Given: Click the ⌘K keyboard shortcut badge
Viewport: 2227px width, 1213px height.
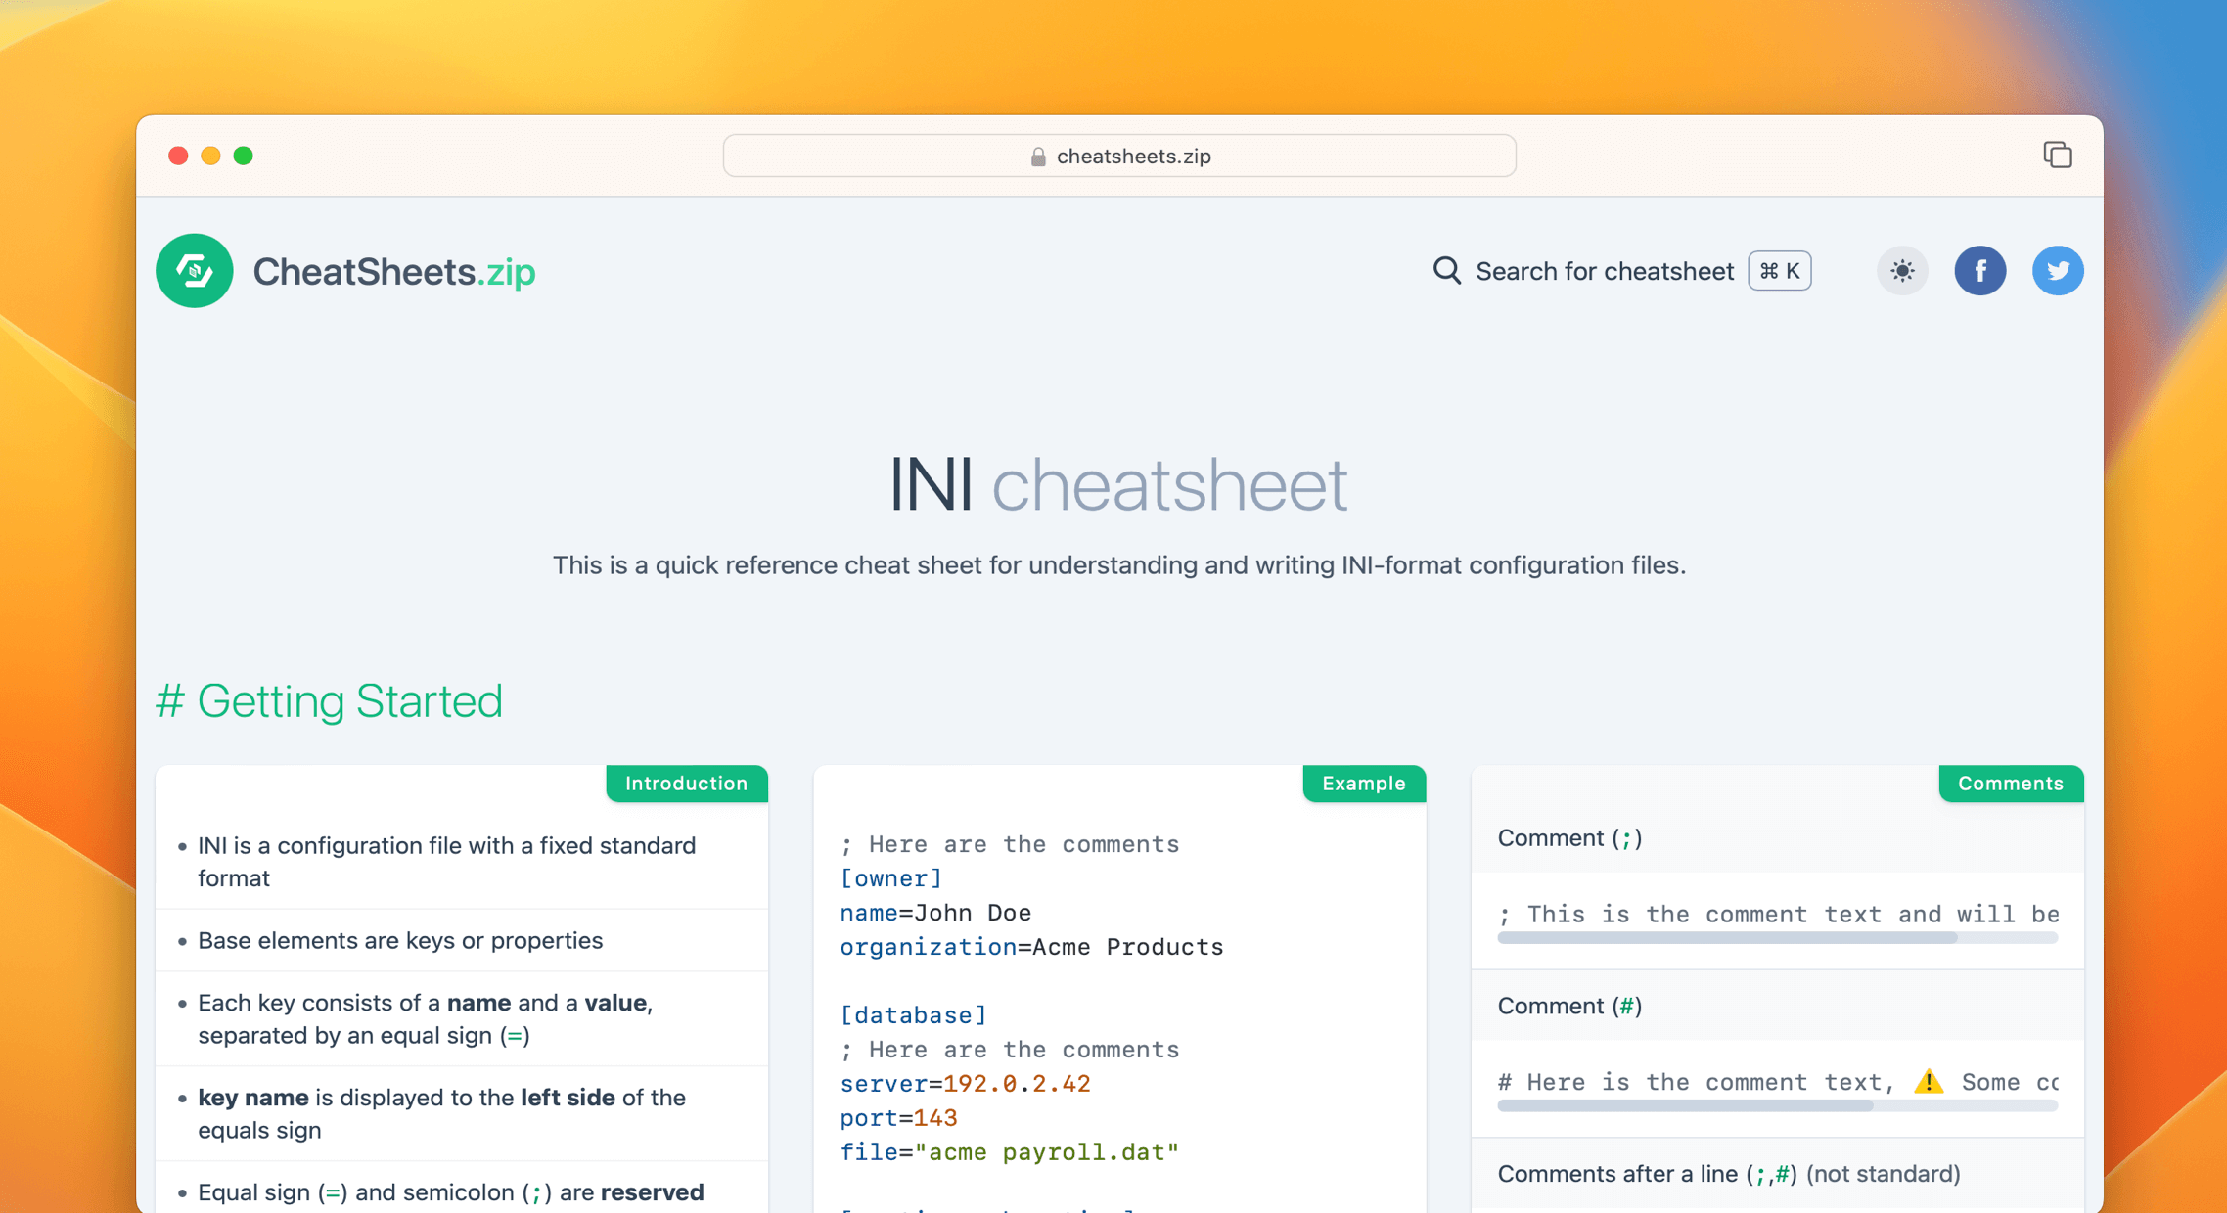Looking at the screenshot, I should click(1779, 271).
